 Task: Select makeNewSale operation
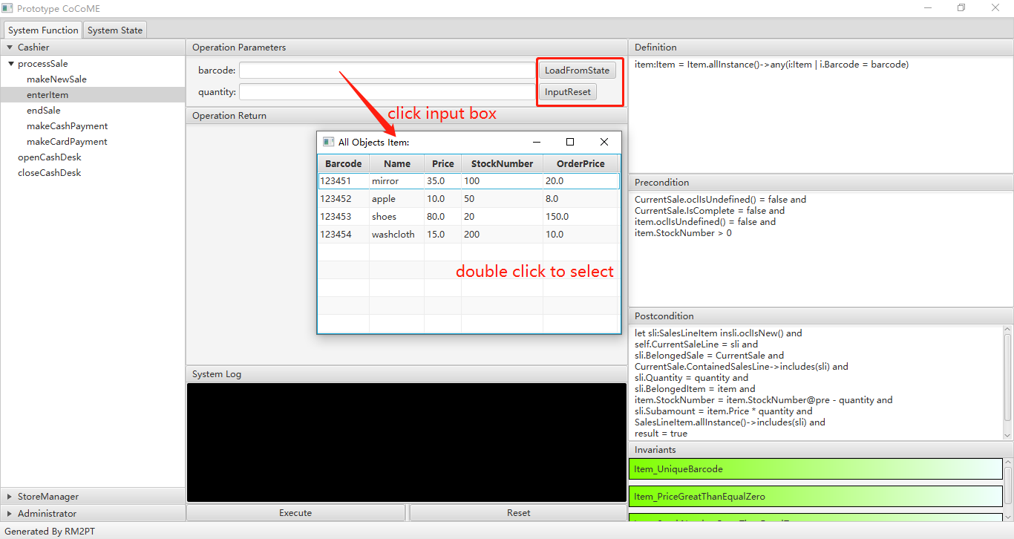(56, 79)
